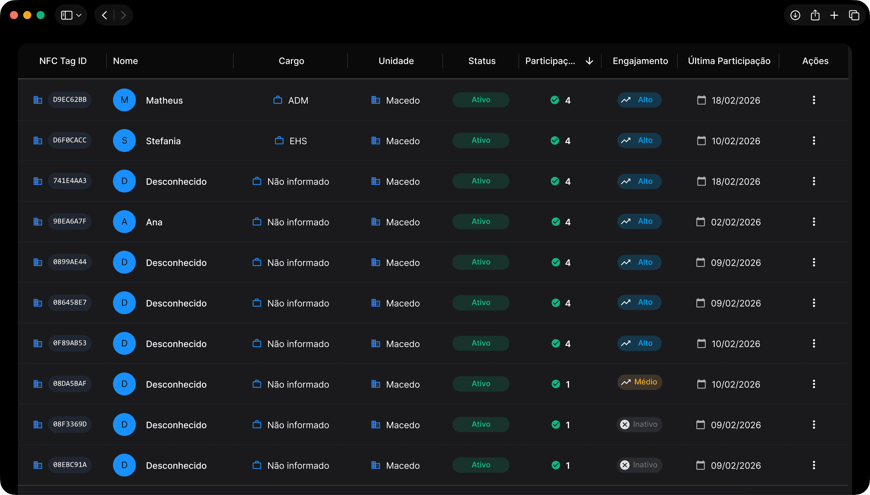Sort by the Nome column header

125,61
